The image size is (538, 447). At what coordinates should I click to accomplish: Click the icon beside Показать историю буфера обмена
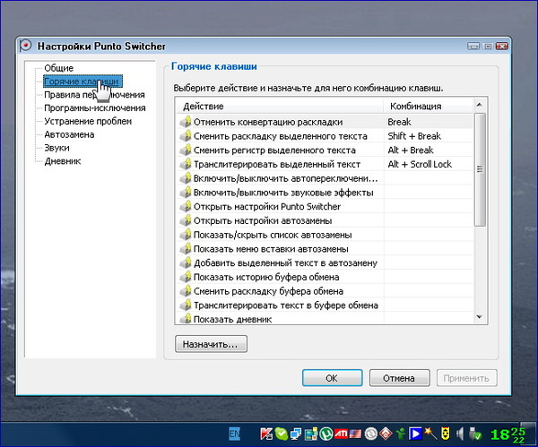click(x=186, y=277)
